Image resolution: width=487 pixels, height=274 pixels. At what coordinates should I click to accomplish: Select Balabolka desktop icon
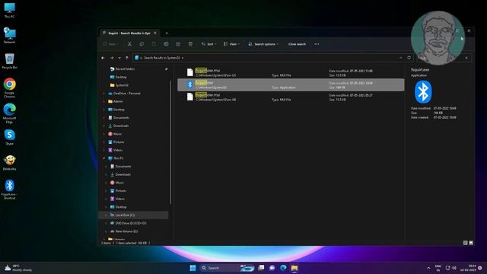point(9,163)
